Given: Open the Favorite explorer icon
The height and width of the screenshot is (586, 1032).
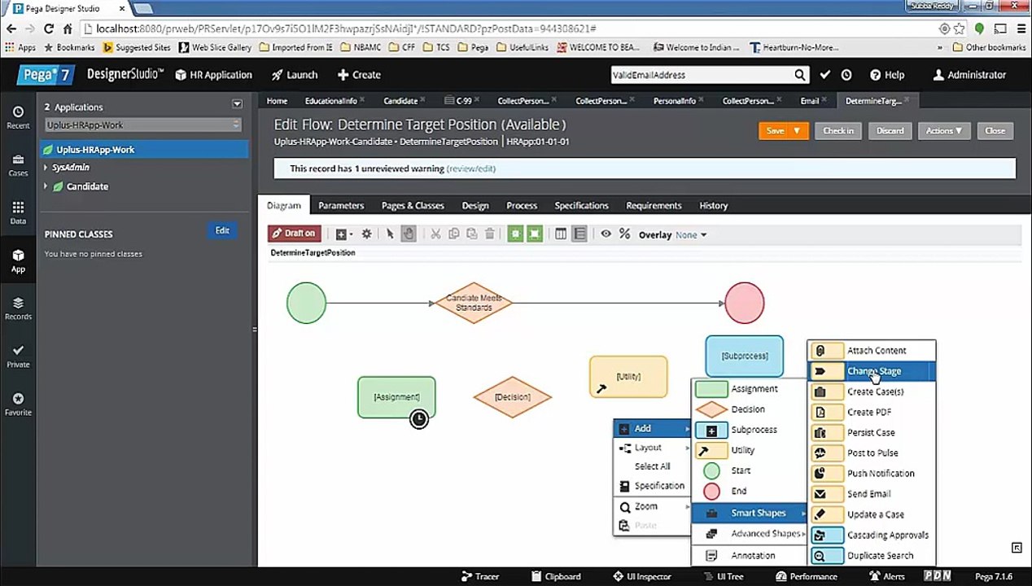Looking at the screenshot, I should (x=18, y=405).
